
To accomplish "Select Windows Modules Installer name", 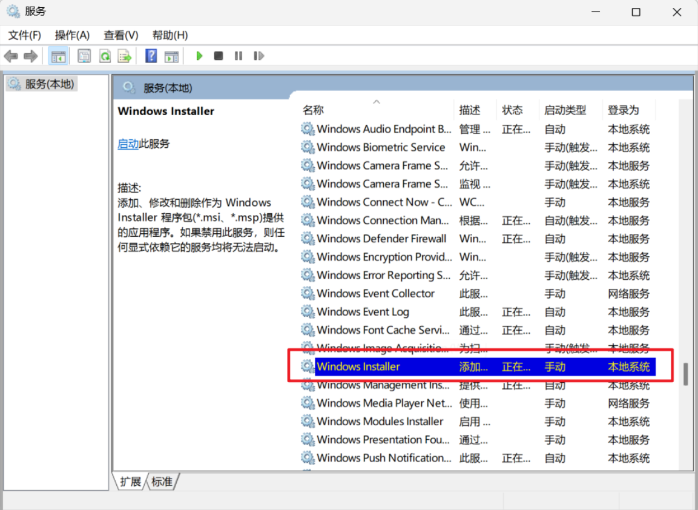I will pyautogui.click(x=380, y=421).
